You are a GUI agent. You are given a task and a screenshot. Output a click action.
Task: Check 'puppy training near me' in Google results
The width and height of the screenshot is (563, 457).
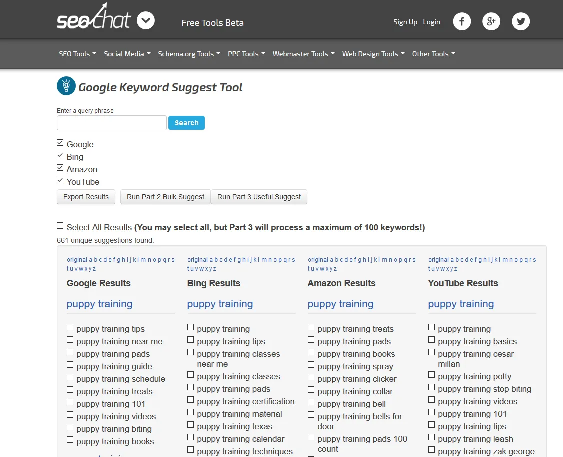click(70, 339)
